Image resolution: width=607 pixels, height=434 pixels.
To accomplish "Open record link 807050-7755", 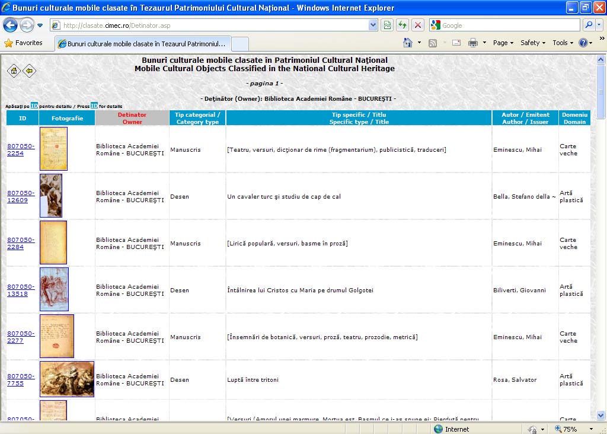I will 21,380.
